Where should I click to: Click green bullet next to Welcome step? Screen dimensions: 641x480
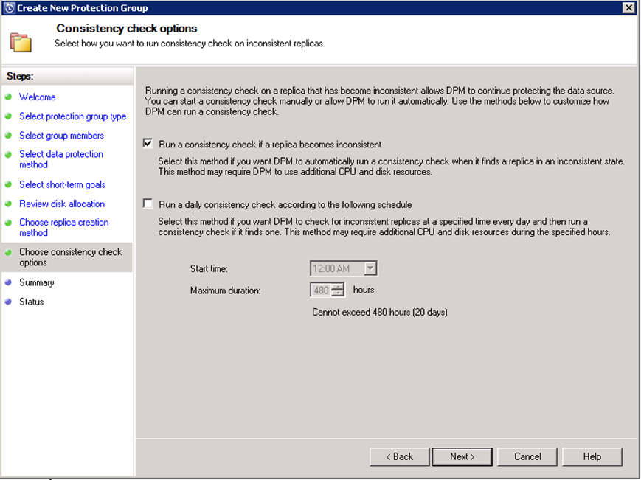(8, 97)
